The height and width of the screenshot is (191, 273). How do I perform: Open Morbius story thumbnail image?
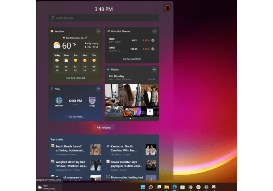click(96, 165)
